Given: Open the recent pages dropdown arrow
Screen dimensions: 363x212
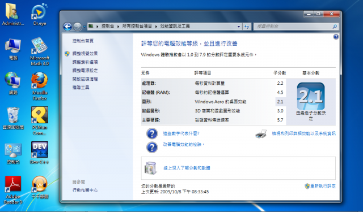Looking at the screenshot, I should pyautogui.click(x=85, y=27).
